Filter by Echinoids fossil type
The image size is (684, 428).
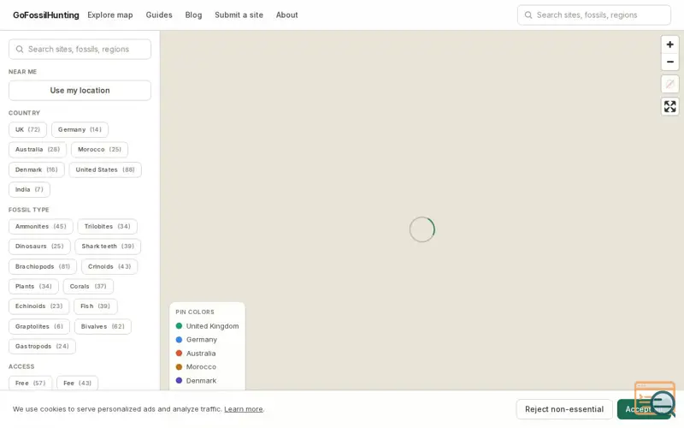38,306
